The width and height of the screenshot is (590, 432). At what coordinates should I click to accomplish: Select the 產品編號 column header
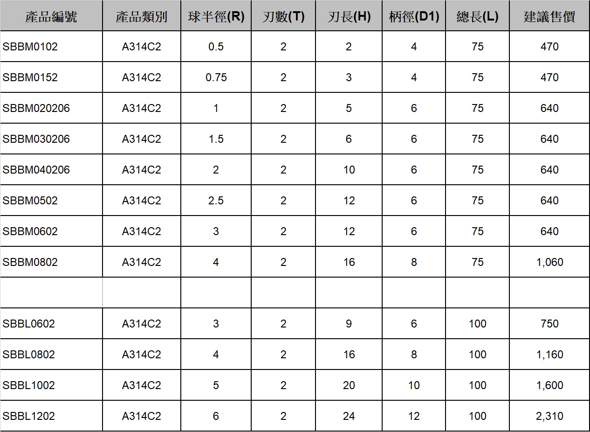tap(51, 16)
